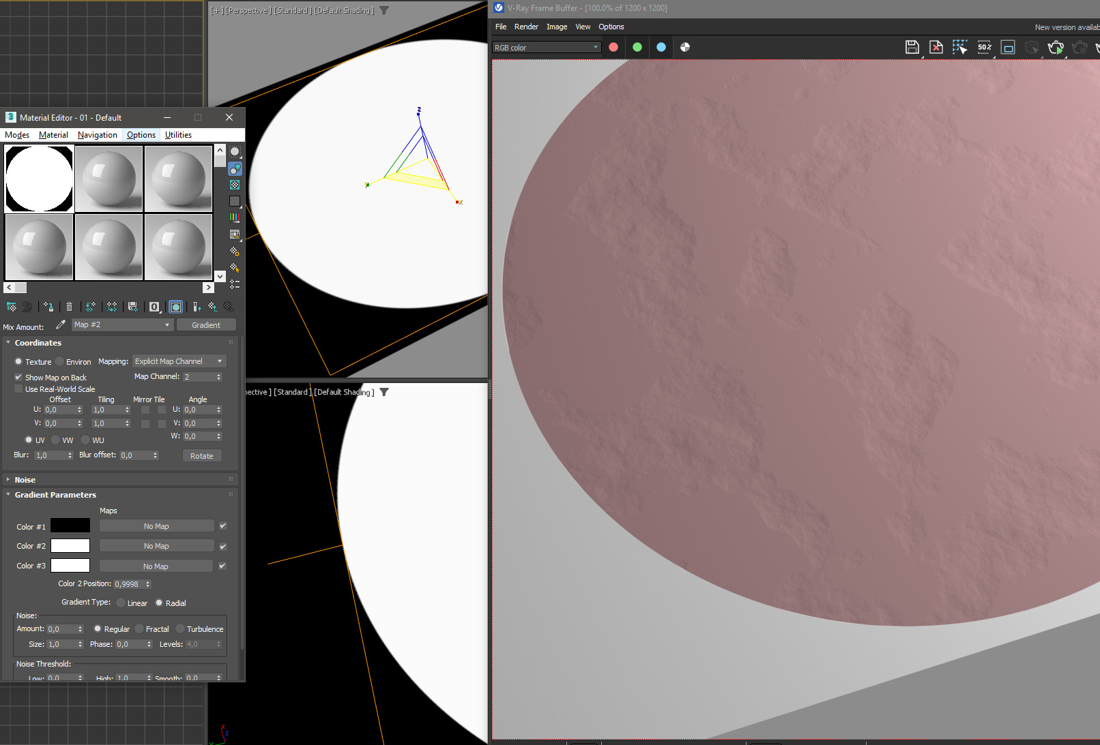1100x745 pixels.
Task: Click Assign Material to Selection icon
Action: tap(48, 307)
